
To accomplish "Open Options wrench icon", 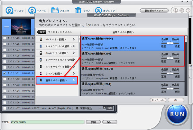I will [98, 11].
